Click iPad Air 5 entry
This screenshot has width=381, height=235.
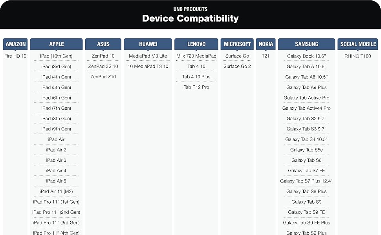click(x=56, y=181)
